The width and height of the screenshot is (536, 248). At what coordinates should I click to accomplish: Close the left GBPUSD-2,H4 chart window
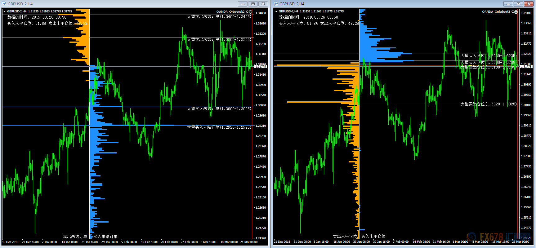click(x=263, y=4)
